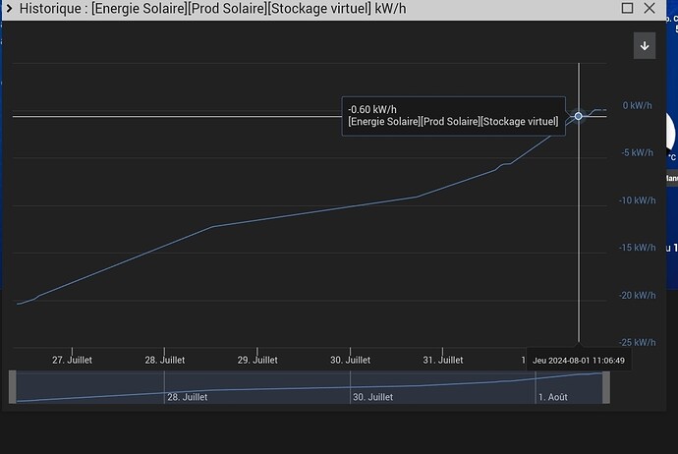The image size is (678, 454).
Task: Click the '0 kW/h' y-axis label
Action: (637, 105)
